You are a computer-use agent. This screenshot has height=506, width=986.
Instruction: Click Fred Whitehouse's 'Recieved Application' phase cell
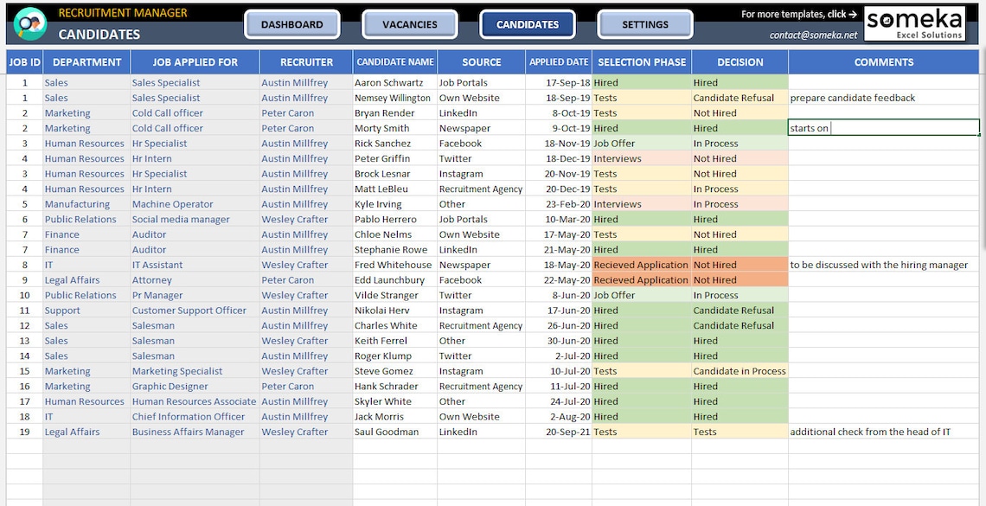(x=640, y=265)
